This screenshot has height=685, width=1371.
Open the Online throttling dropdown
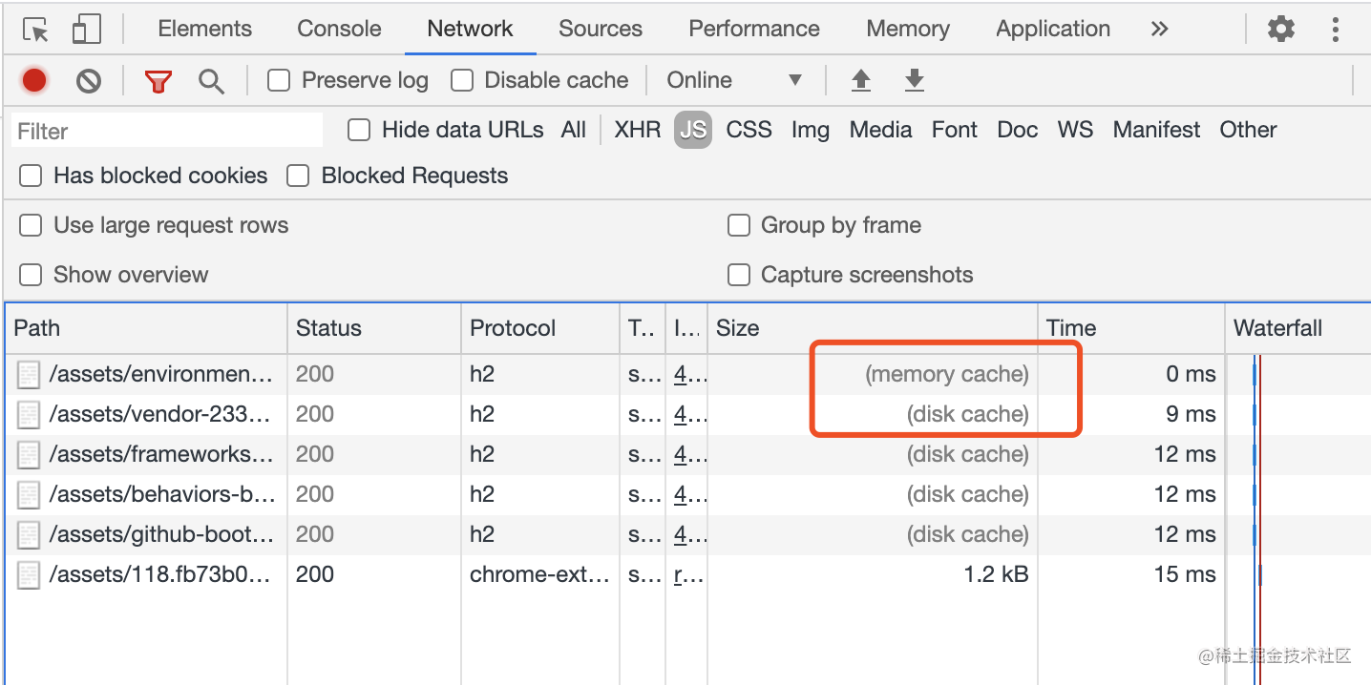point(733,81)
